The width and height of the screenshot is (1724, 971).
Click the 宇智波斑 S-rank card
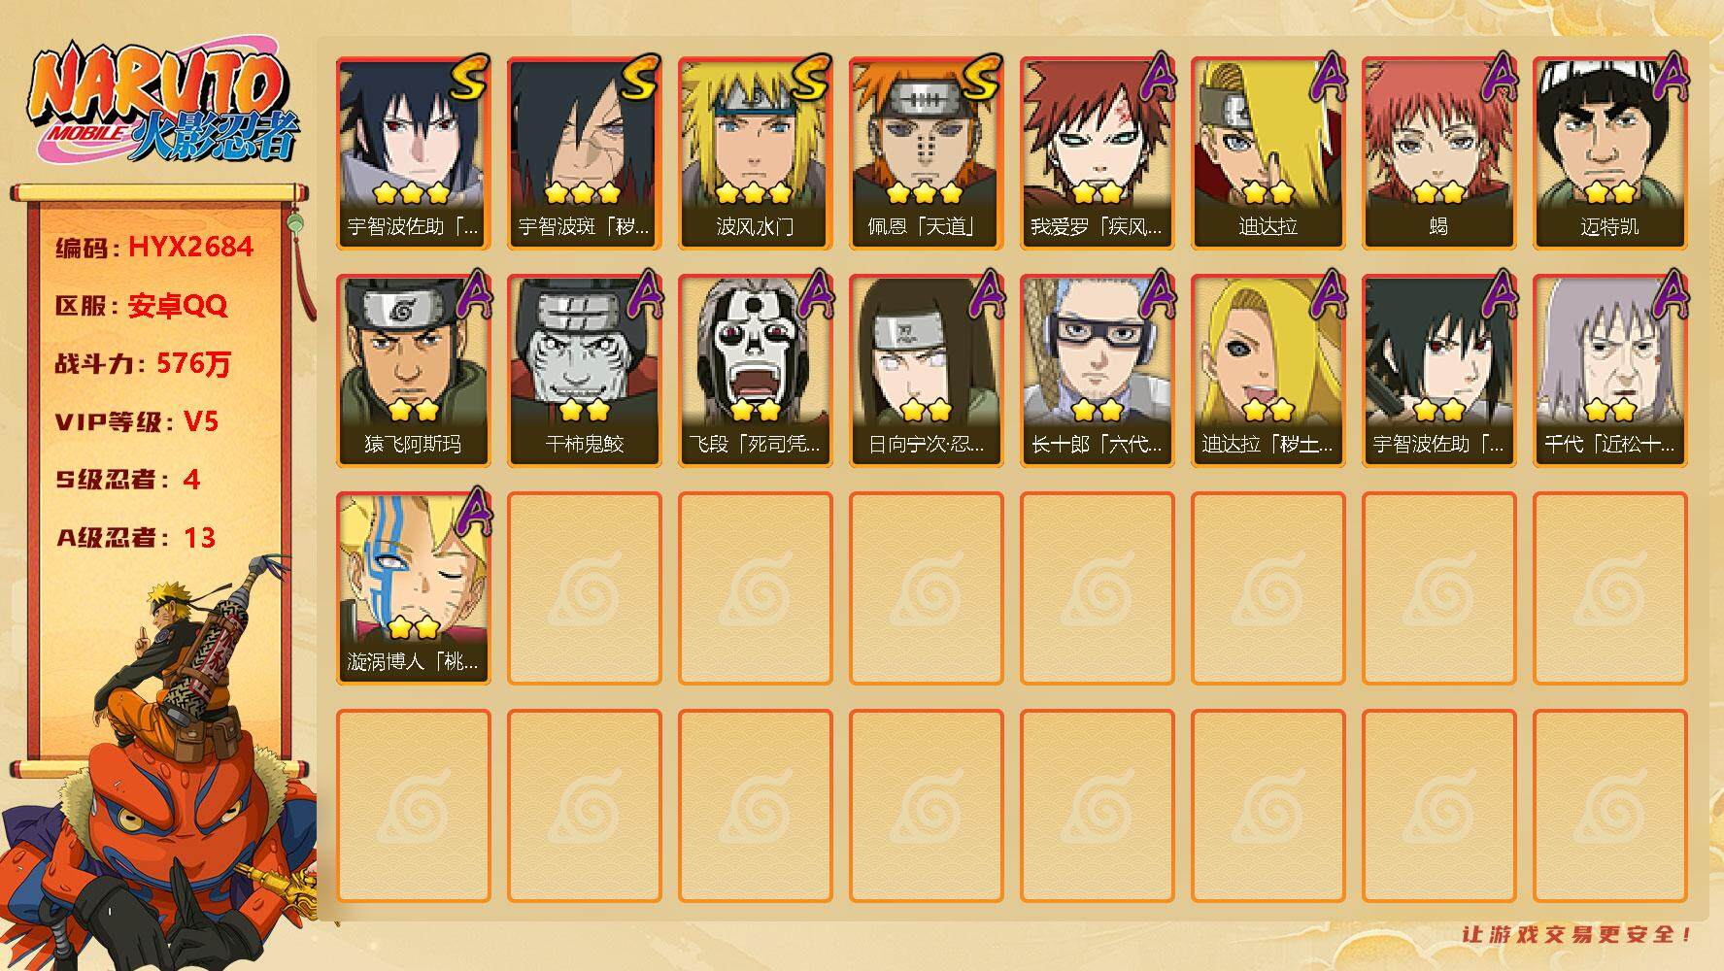(584, 153)
